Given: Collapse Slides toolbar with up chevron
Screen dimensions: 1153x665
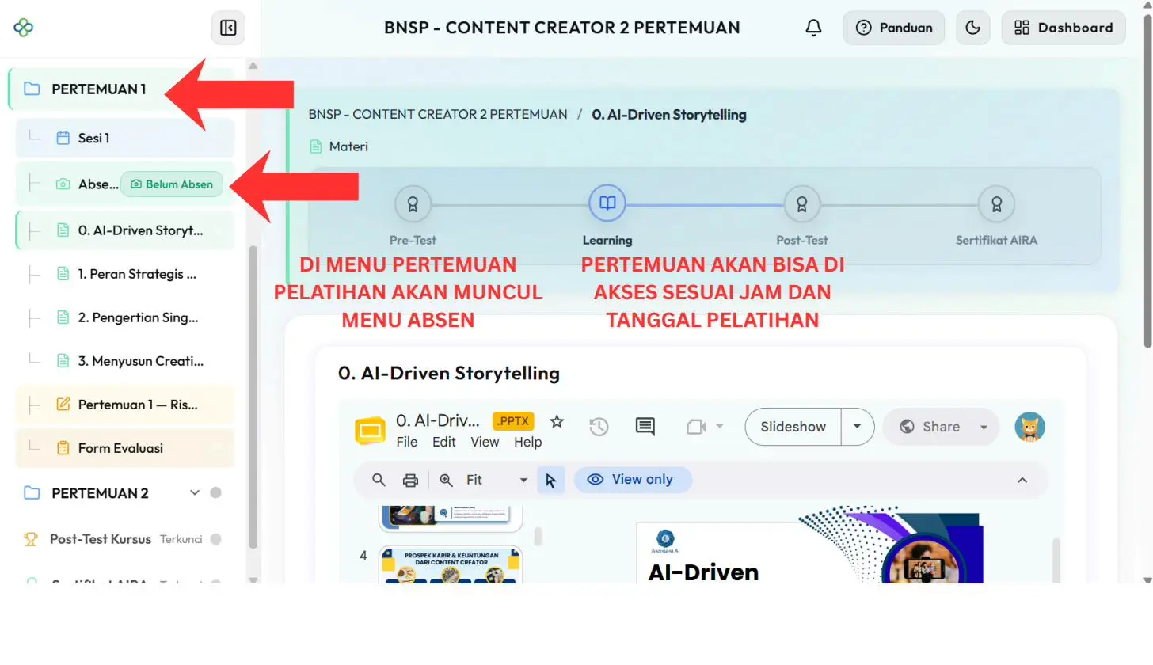Looking at the screenshot, I should click(1022, 480).
